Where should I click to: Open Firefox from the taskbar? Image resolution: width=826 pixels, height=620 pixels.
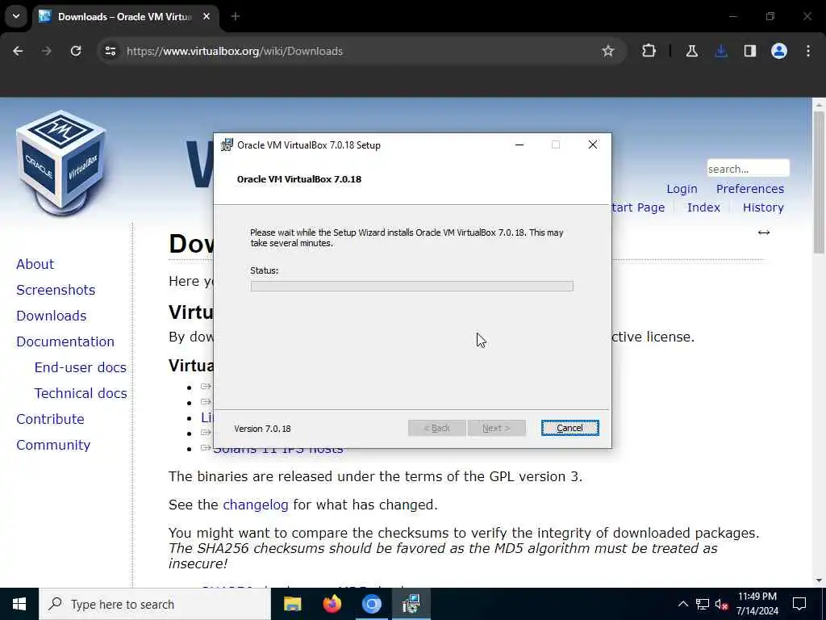tap(332, 604)
